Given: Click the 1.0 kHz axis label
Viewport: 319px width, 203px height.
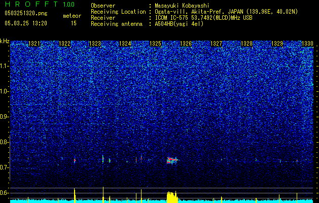Looking at the screenshot, I should 4,91.
